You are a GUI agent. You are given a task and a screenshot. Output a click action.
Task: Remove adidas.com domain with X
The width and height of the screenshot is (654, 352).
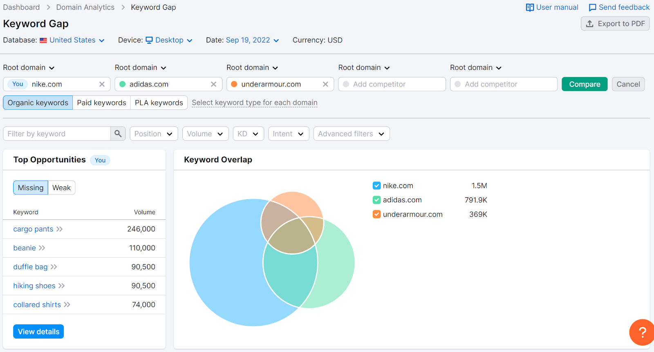(x=213, y=84)
